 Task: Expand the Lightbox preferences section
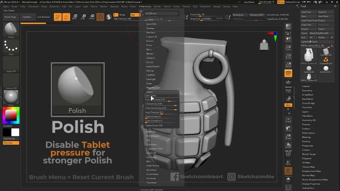pos(150,75)
